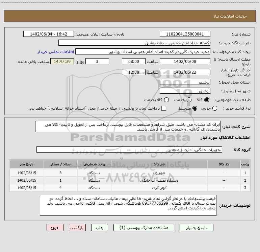Image resolution: width=260 pixels, height=252 pixels.
Task: Open مشاهده مدارک پیوستی (1) button
Action: pos(144,228)
